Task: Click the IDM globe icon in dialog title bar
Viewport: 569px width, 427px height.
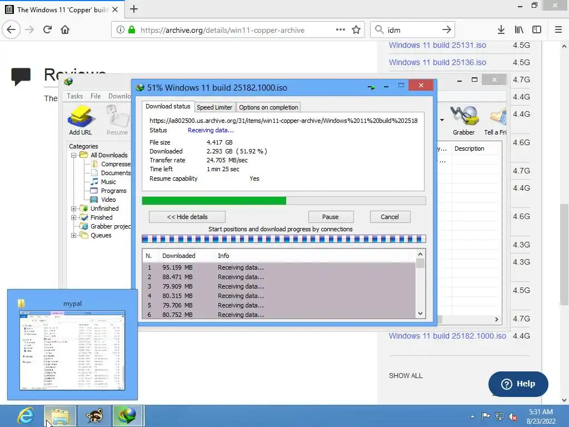Action: click(x=139, y=87)
